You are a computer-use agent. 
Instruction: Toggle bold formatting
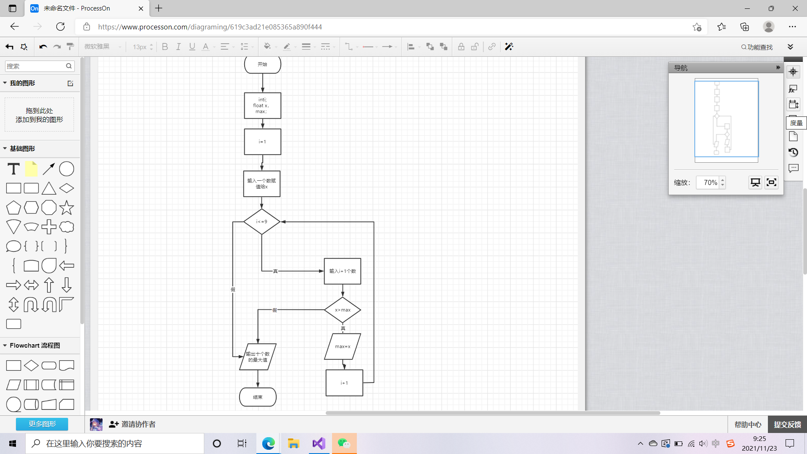click(165, 47)
